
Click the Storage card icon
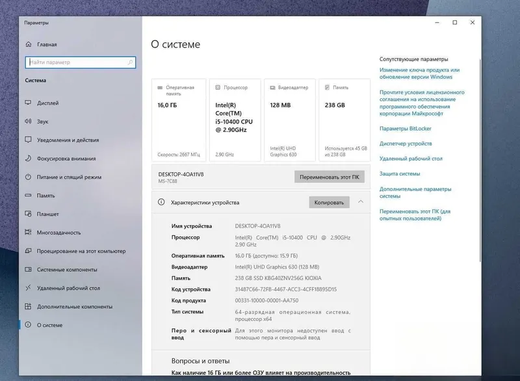coord(328,88)
